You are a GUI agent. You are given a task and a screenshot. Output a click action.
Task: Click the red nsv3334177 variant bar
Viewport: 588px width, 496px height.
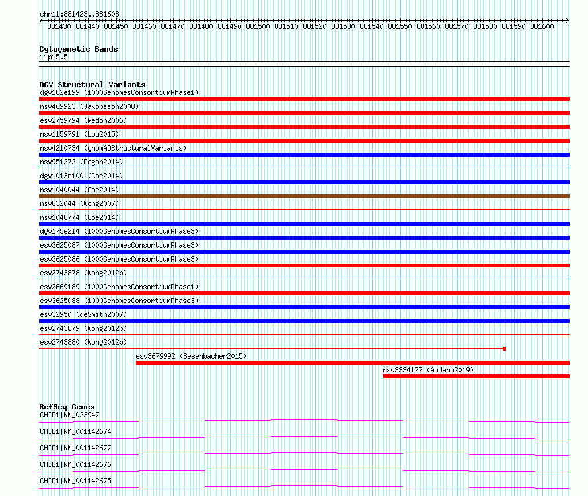[x=476, y=376]
